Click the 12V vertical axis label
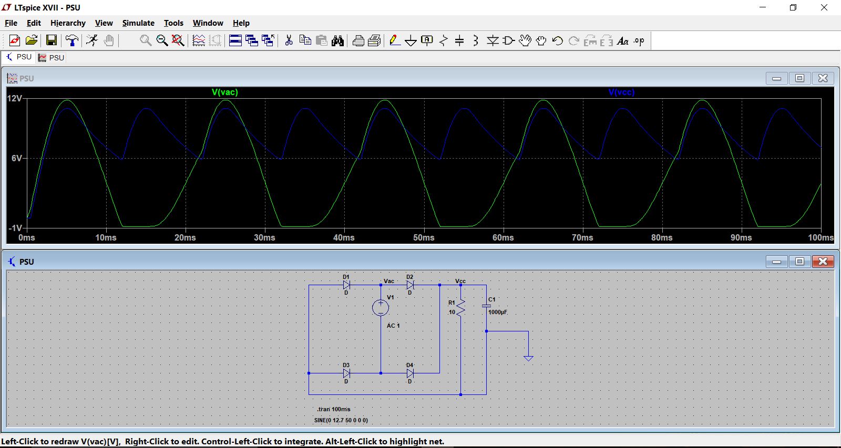The image size is (841, 448). click(x=15, y=98)
